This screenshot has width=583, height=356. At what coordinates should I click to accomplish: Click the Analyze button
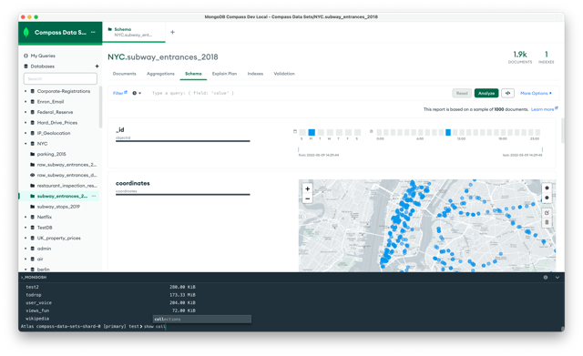click(x=486, y=93)
